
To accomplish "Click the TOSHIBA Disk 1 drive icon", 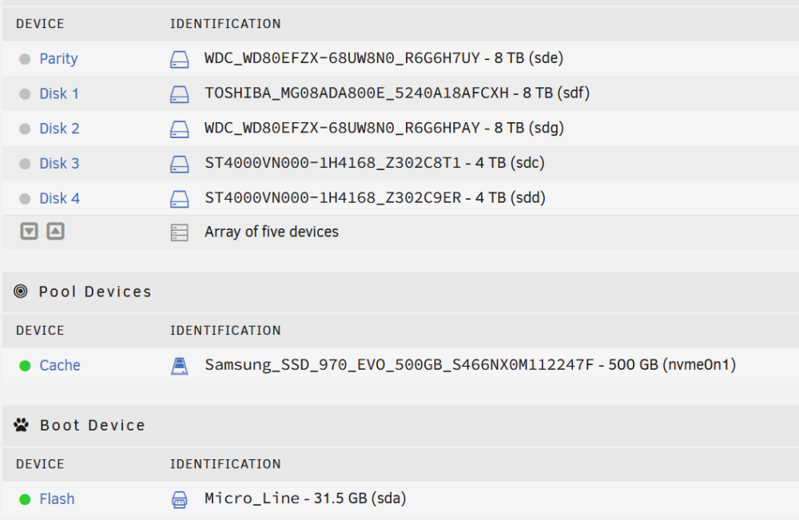I will [179, 94].
